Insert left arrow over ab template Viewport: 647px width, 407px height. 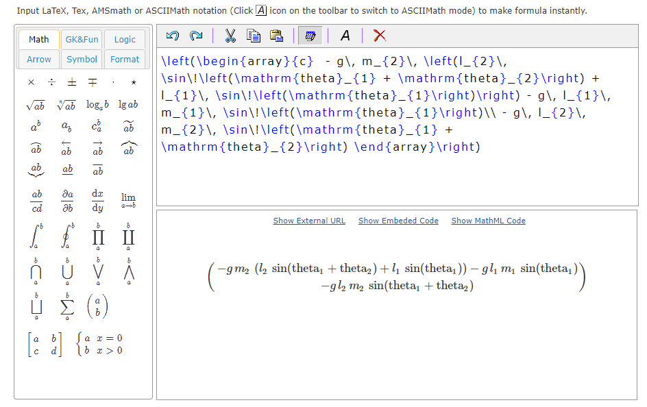66,149
